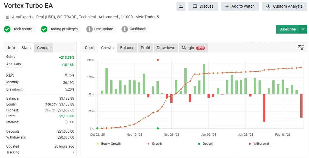Select the Drawdown chart tab
Viewport: 309px width, 158px height.
pyautogui.click(x=166, y=48)
